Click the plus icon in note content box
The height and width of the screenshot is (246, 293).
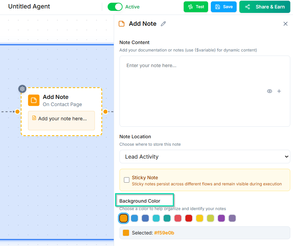click(279, 91)
